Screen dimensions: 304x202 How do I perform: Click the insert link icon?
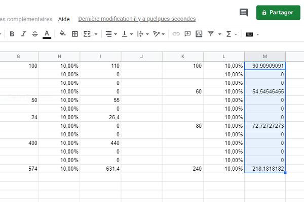click(x=176, y=34)
